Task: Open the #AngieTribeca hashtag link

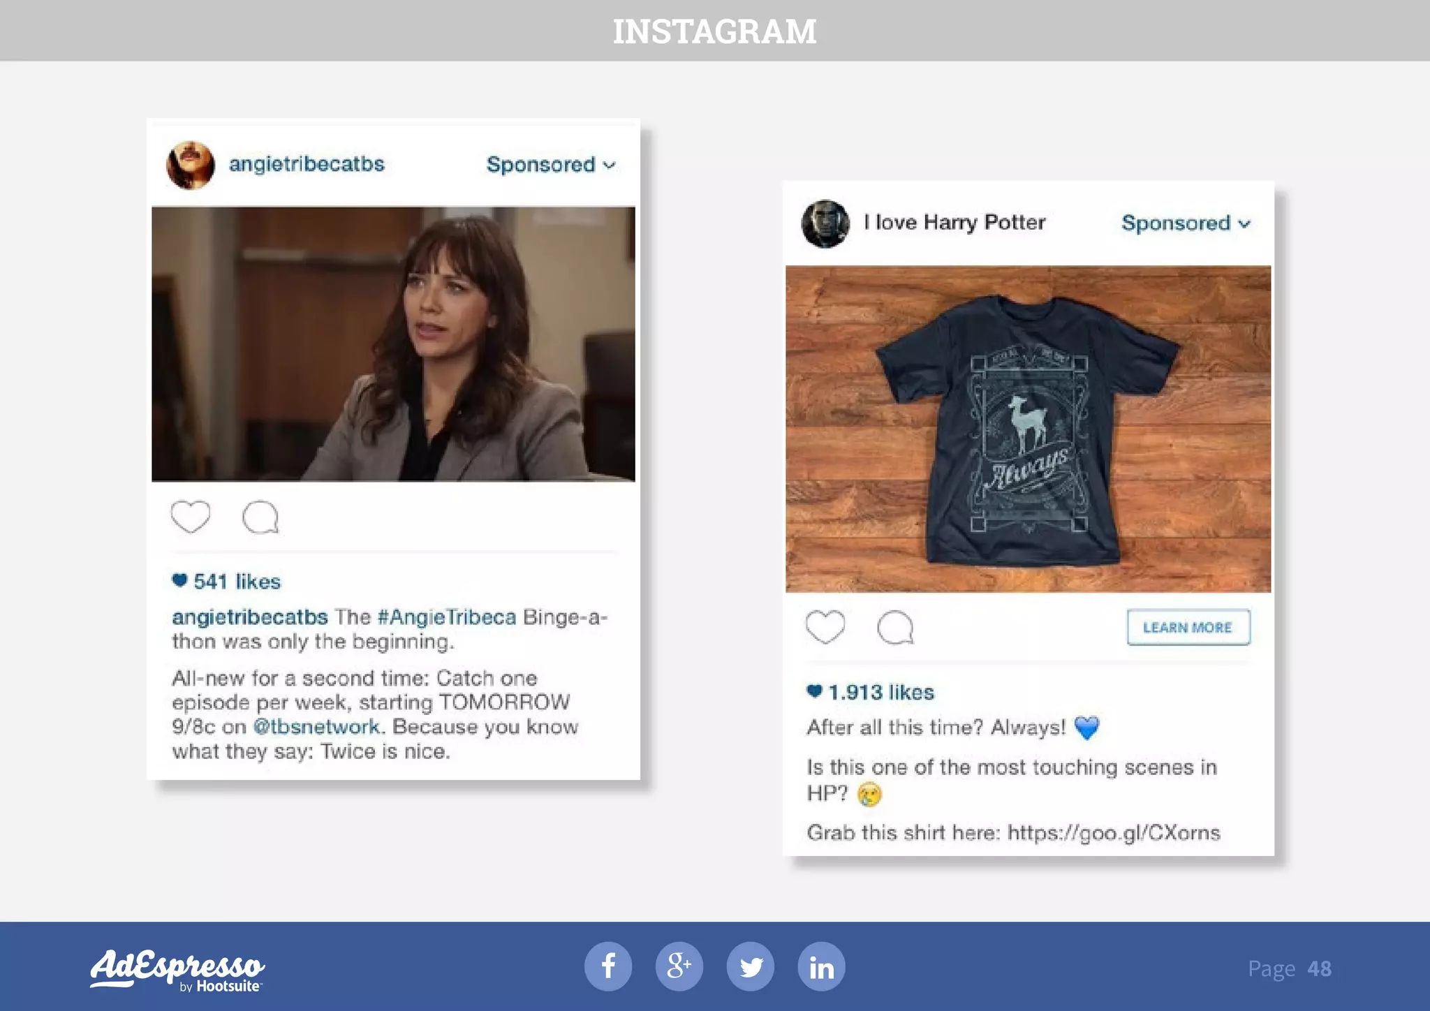Action: (x=446, y=617)
